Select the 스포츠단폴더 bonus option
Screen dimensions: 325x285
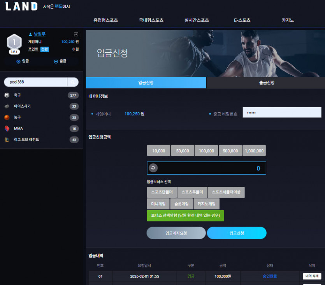[162, 192]
